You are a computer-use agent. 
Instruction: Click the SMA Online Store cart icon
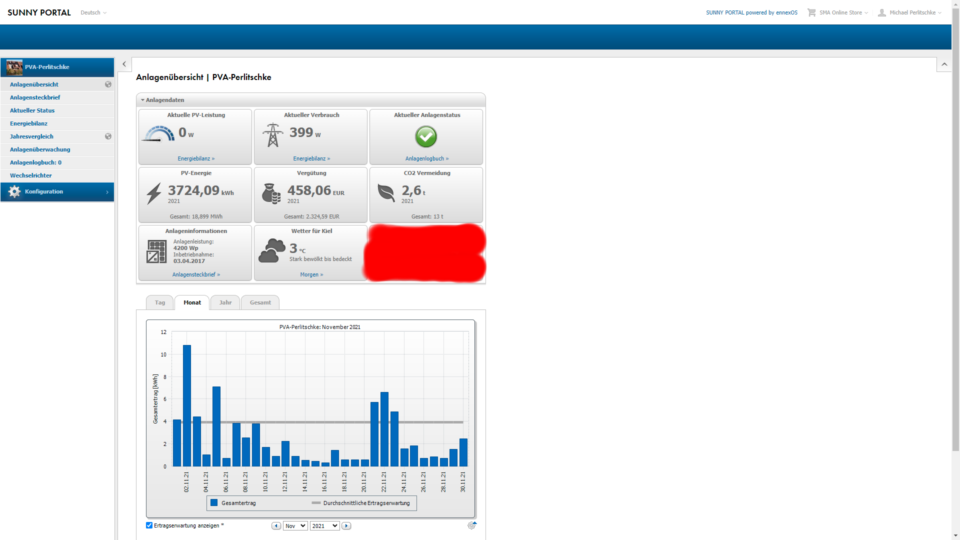point(811,12)
